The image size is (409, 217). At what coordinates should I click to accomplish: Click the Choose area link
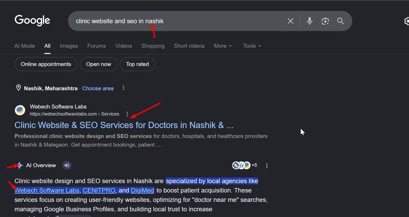coord(98,88)
